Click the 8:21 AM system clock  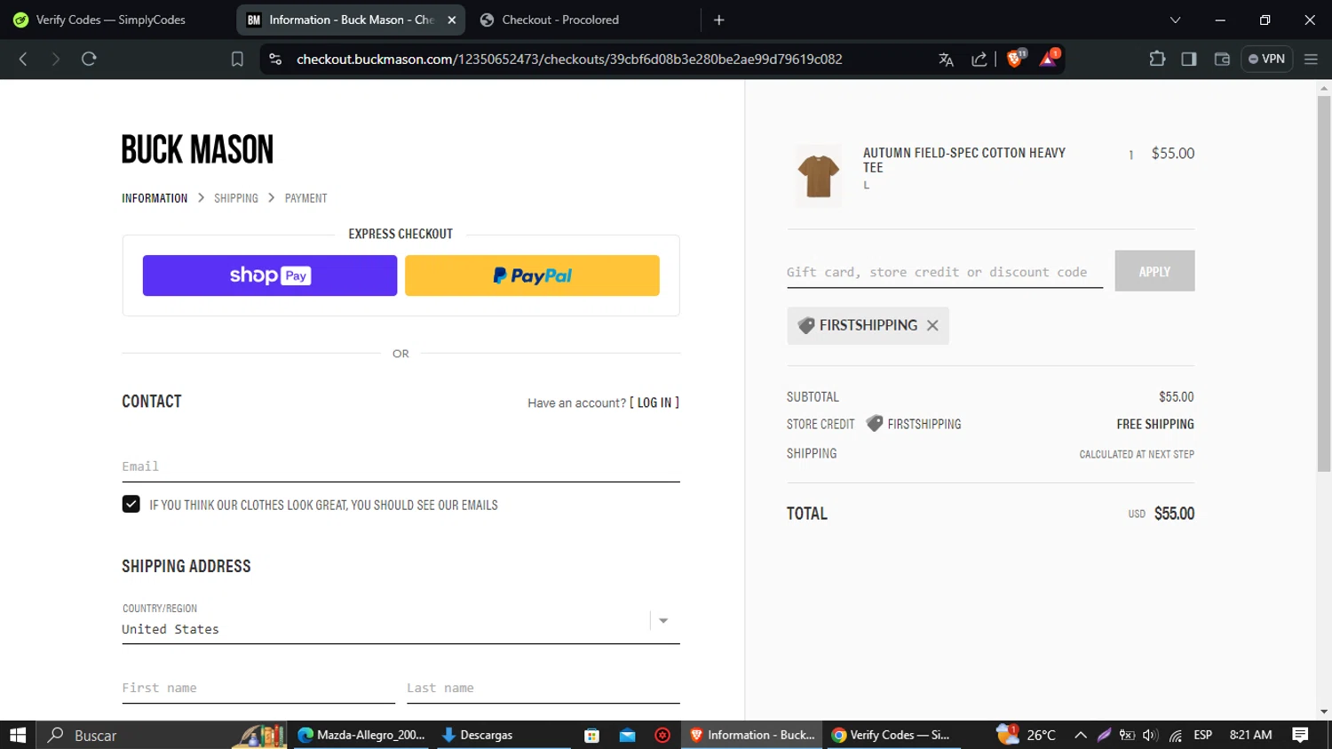(1250, 735)
